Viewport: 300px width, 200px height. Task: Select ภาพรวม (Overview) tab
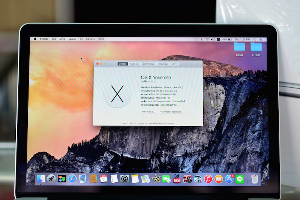(x=123, y=64)
